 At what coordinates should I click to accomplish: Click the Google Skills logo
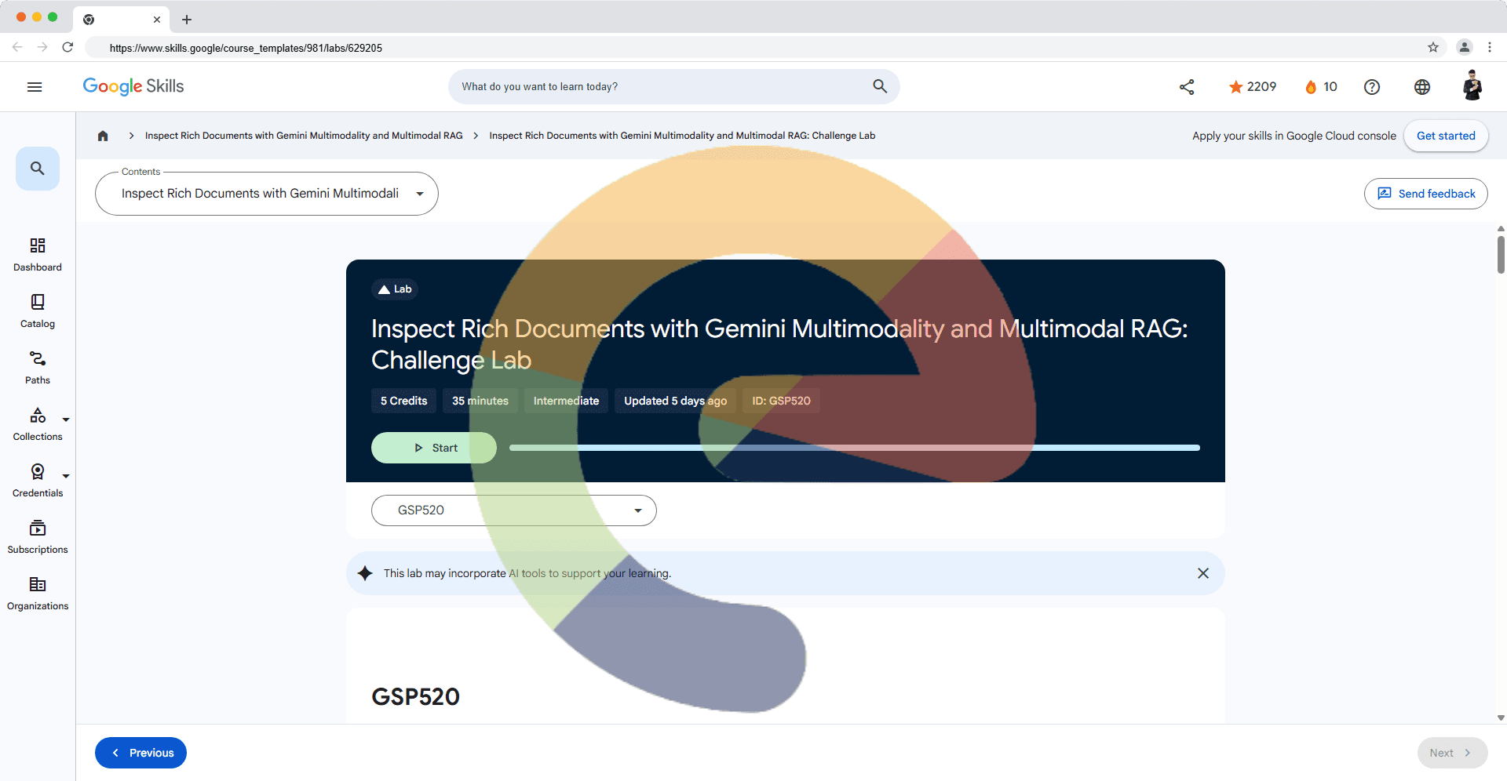[133, 86]
